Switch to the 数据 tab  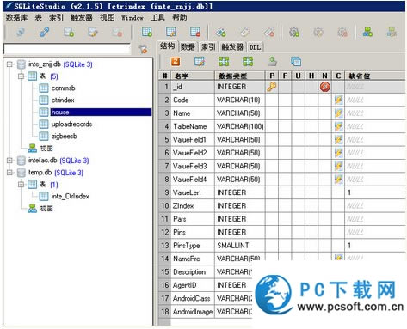pos(188,47)
